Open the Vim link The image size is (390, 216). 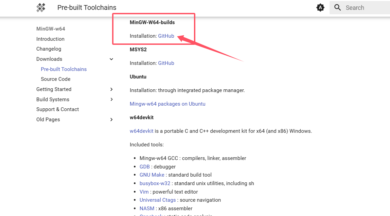[144, 192]
